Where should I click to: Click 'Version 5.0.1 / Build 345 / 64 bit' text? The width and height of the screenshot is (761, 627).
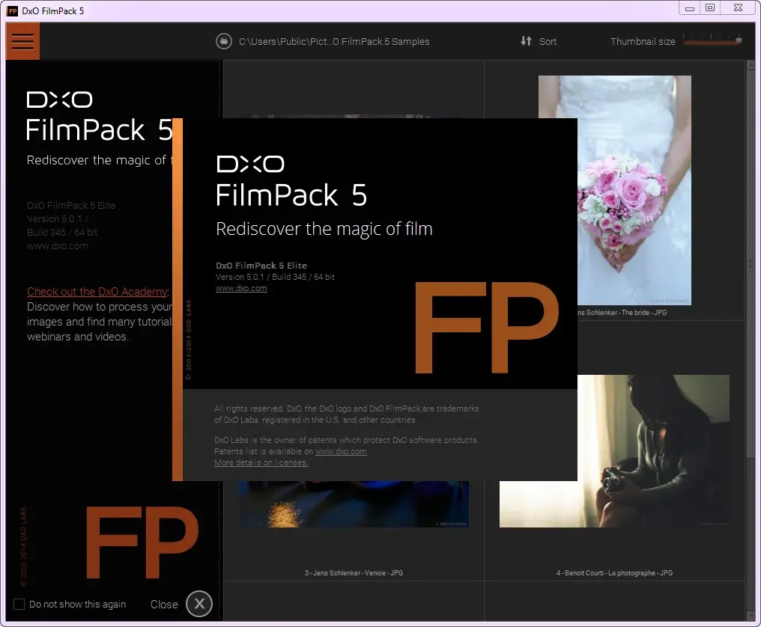[275, 277]
